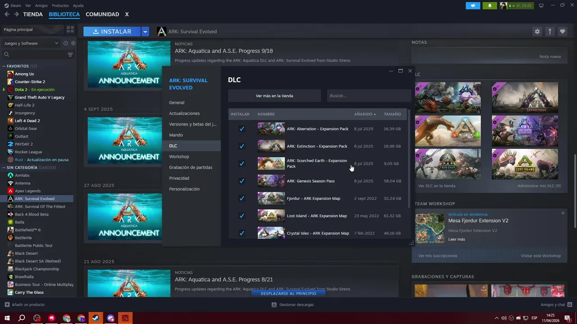Select Rocket League in the library

(28, 152)
